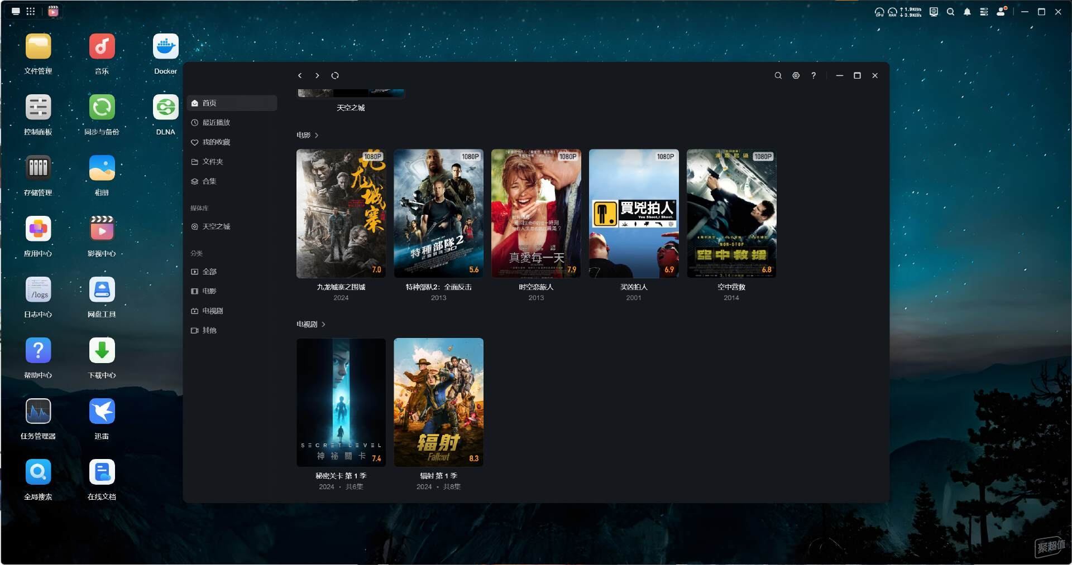
Task: Launch the DLNA desktop icon
Action: [x=165, y=108]
